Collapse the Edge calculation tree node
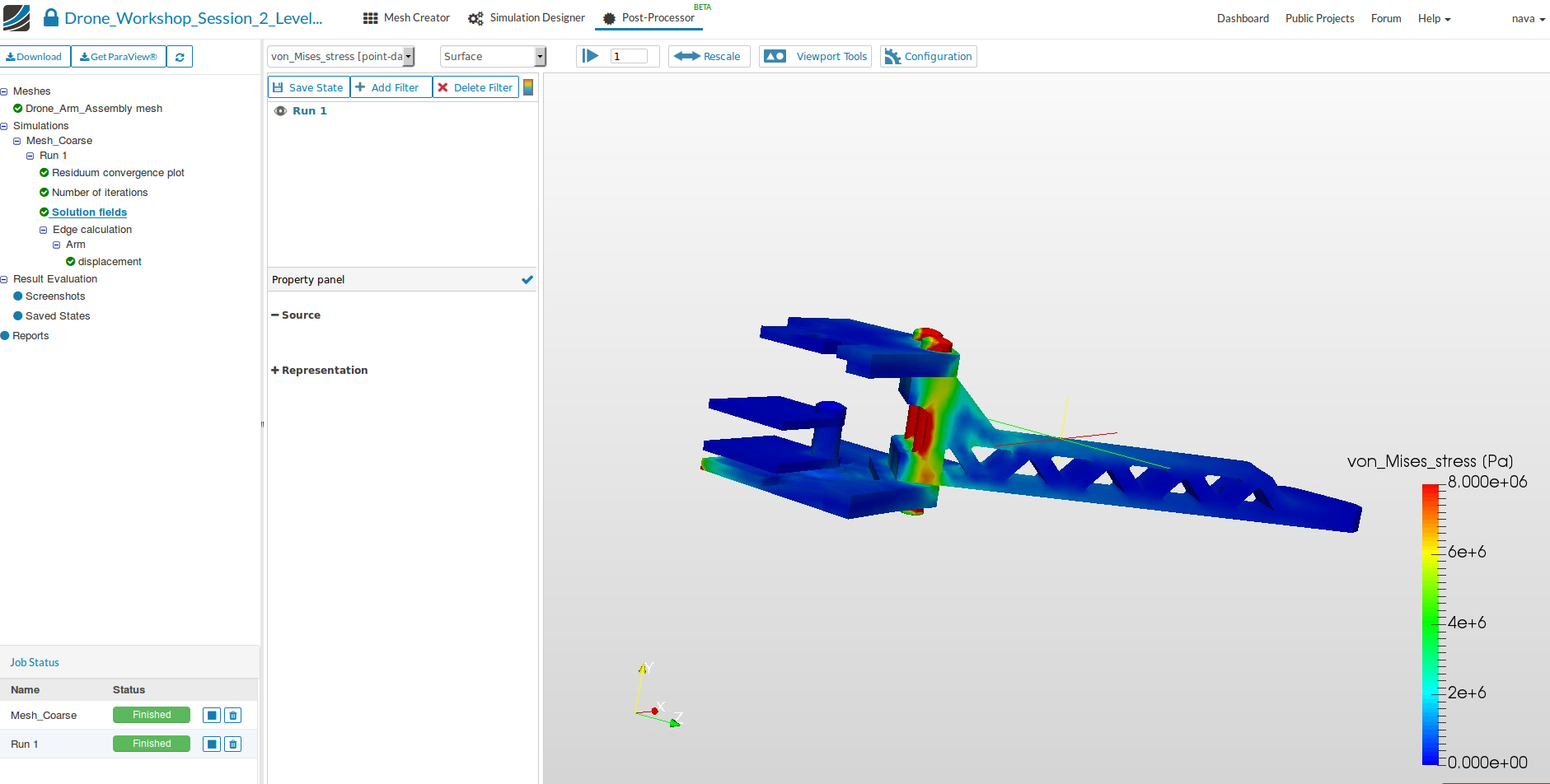The height and width of the screenshot is (784, 1550). [44, 230]
